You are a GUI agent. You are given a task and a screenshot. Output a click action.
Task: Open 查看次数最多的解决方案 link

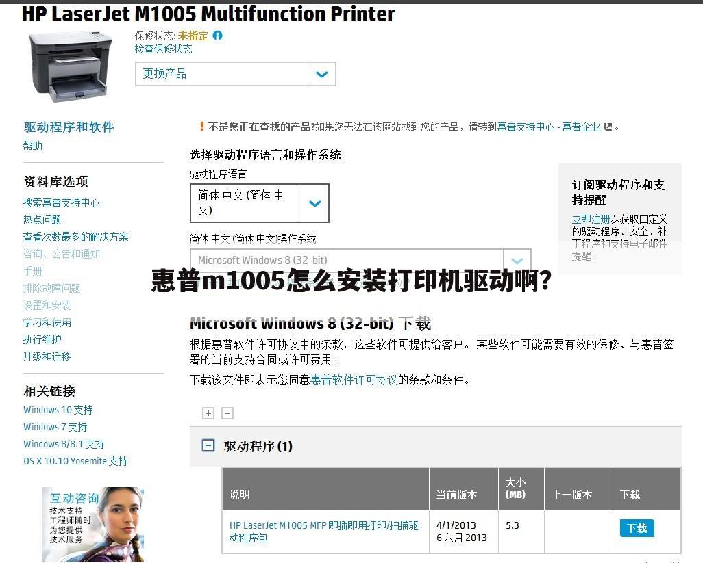[76, 237]
